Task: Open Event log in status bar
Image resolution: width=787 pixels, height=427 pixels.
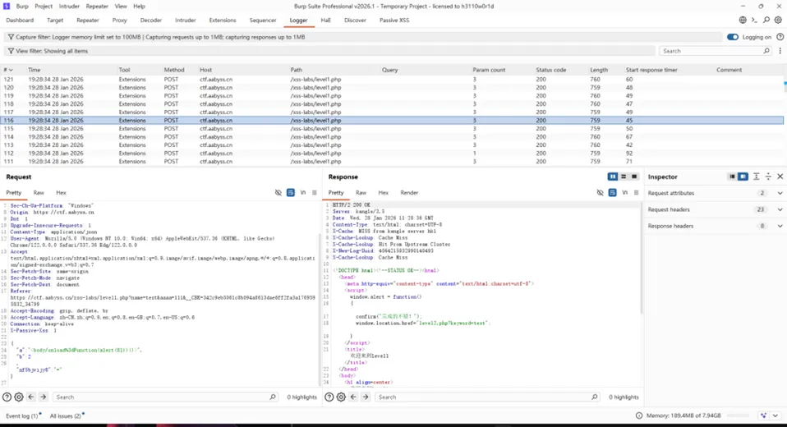Action: pyautogui.click(x=21, y=416)
